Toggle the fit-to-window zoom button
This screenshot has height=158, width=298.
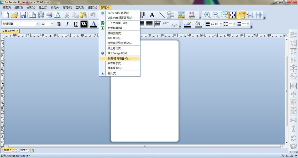click(233, 15)
